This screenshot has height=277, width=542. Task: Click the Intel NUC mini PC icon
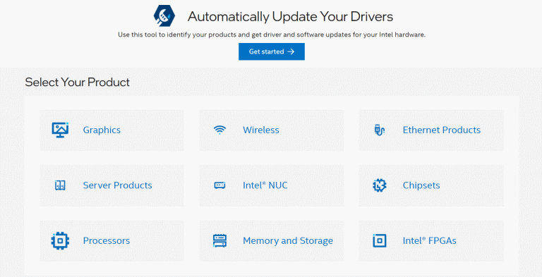[x=219, y=185]
